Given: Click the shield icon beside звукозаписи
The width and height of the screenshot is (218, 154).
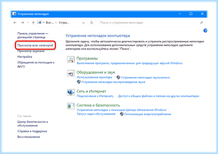Looking at the screenshot, I should (118, 77).
